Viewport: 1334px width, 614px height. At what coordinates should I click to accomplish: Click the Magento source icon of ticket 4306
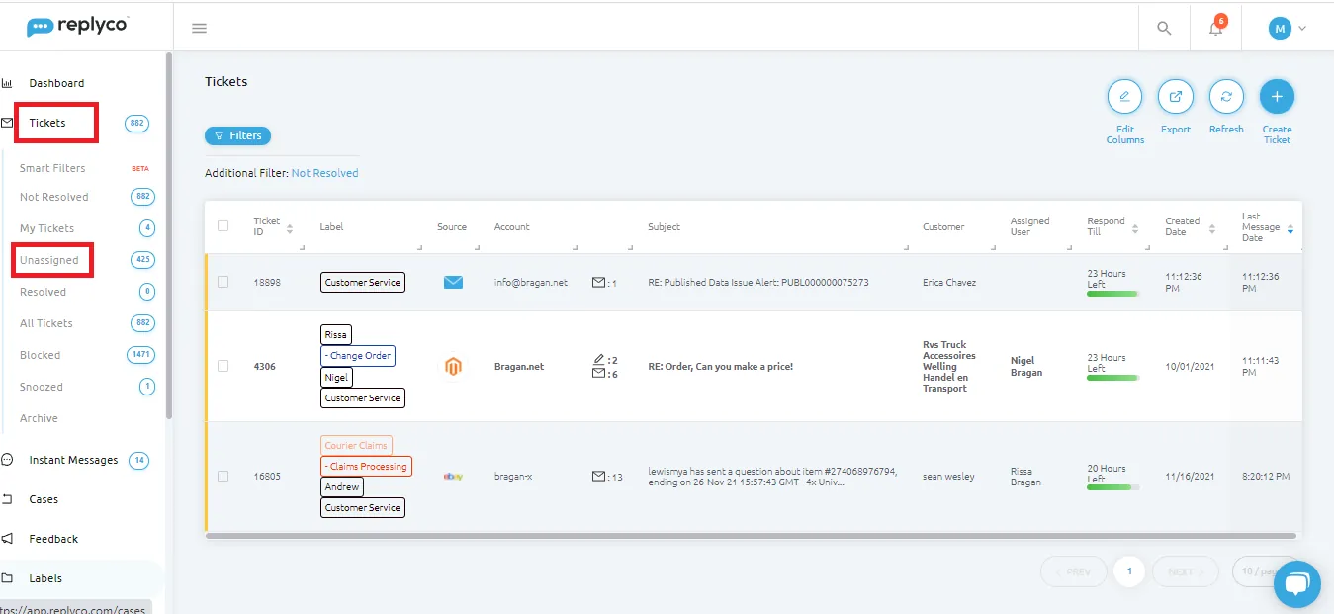[453, 367]
